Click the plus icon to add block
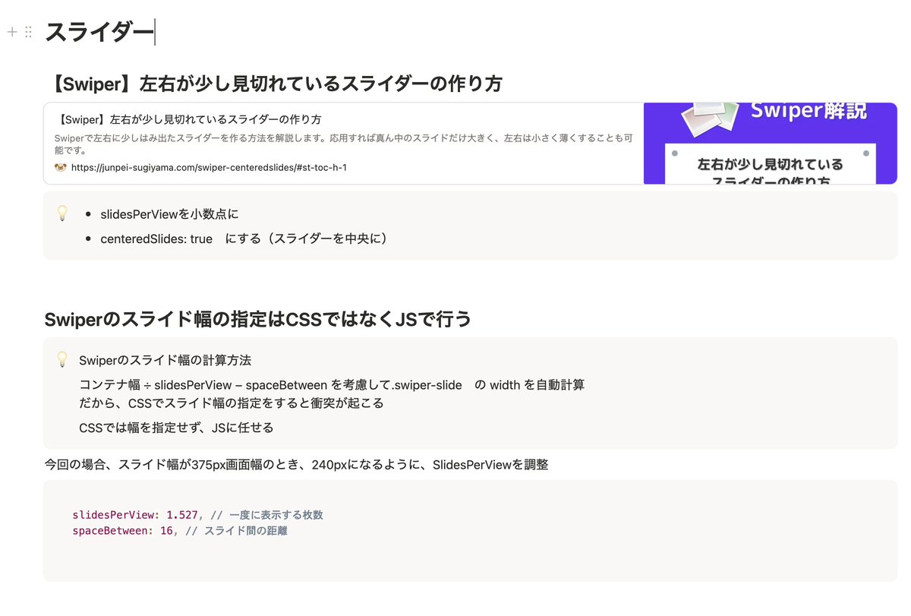Screen dimensions: 911x616 (11, 32)
